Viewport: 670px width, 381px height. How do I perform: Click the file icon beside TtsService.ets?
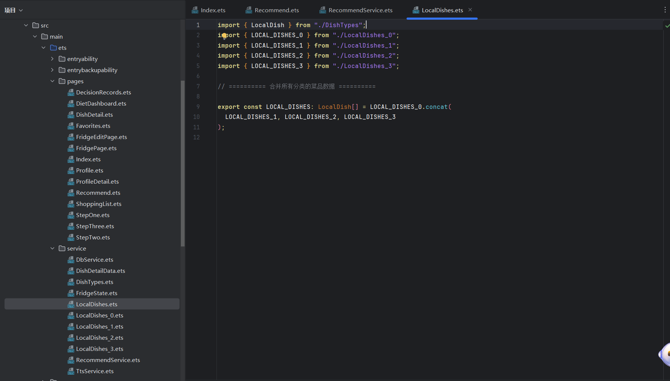click(71, 371)
